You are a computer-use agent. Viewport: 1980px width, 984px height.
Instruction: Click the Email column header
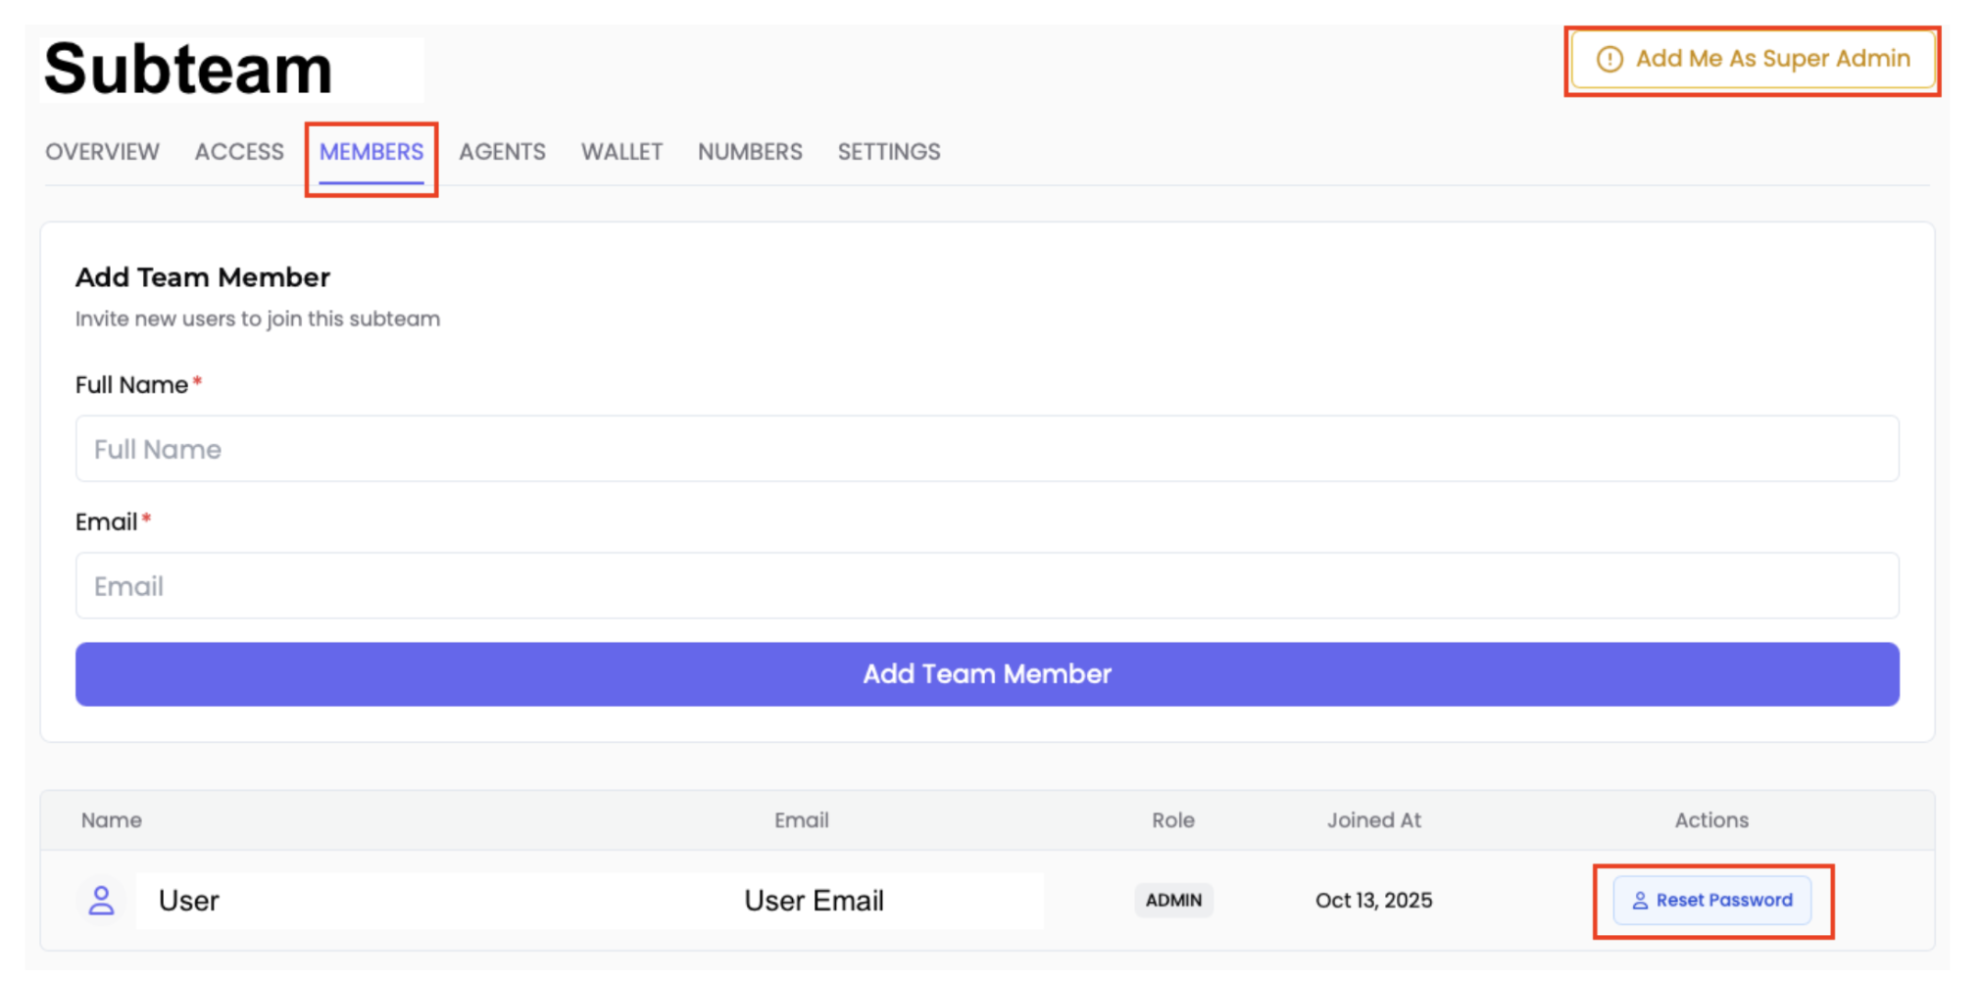coord(800,820)
